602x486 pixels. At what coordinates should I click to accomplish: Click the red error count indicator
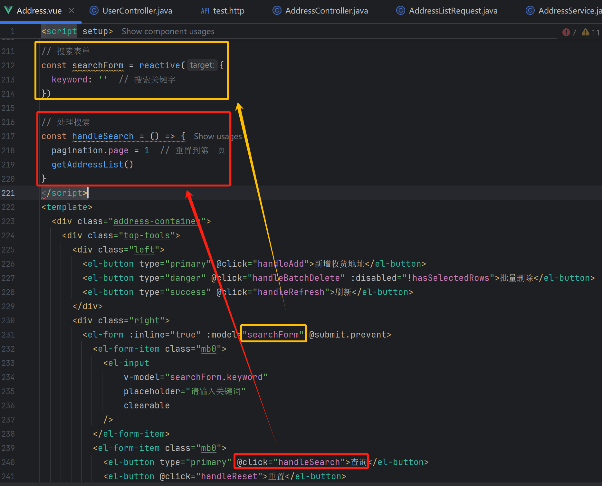(x=569, y=32)
